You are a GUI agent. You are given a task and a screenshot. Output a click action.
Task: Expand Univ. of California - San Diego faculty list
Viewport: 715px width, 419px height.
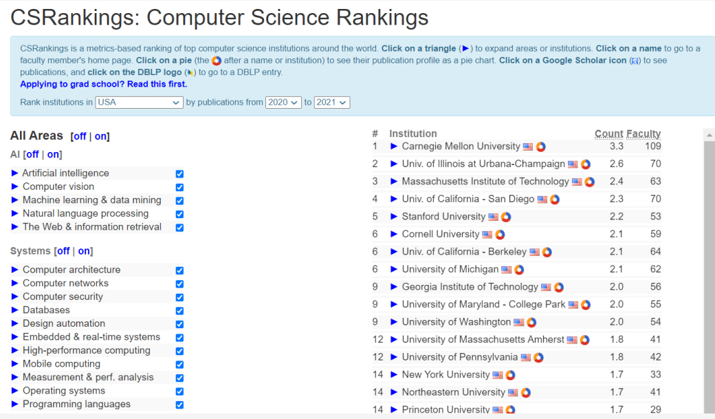(394, 200)
